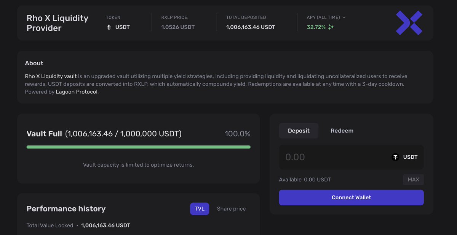Click Available 0.00 USDT balance text
The height and width of the screenshot is (235, 457).
[x=305, y=180]
